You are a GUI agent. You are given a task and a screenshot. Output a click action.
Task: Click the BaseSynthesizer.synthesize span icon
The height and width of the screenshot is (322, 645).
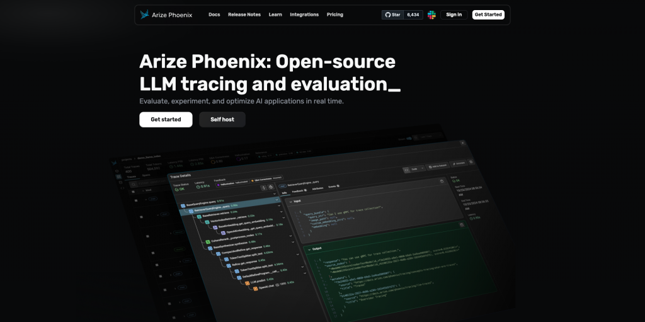[210, 248]
